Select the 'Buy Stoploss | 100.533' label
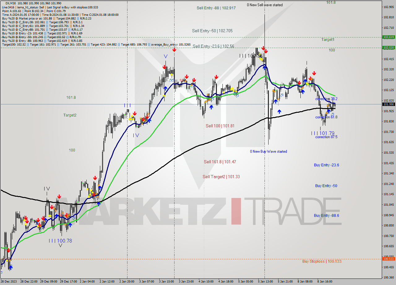This screenshot has width=396, height=285. [x=322, y=261]
